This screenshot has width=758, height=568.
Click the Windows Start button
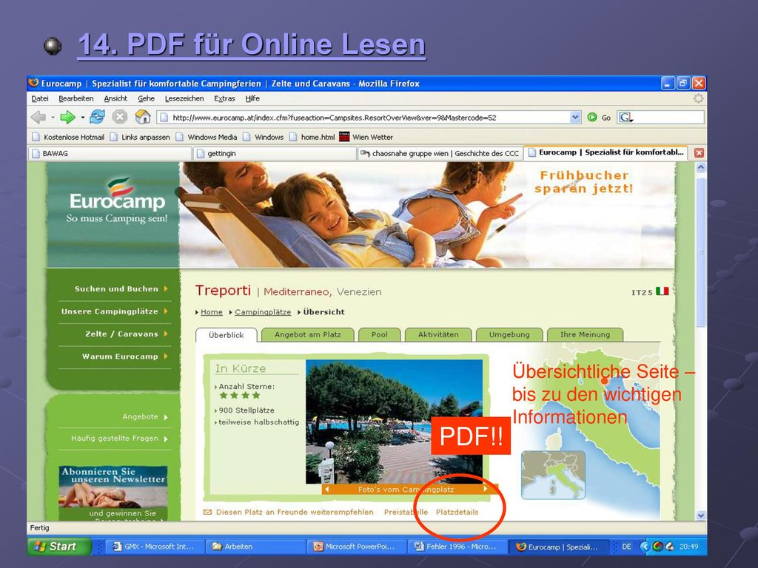coord(58,547)
